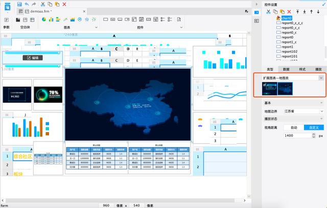Viewport: 327px width, 208px height.
Task: Select report102 in the widget tree
Action: (x=289, y=52)
